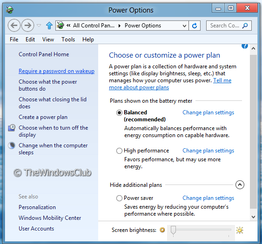Open the Tools menu
Viewport: 262px width, 244px height.
(x=68, y=40)
